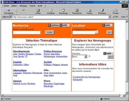Stop page loading with Arrêter icon

(x=38, y=10)
